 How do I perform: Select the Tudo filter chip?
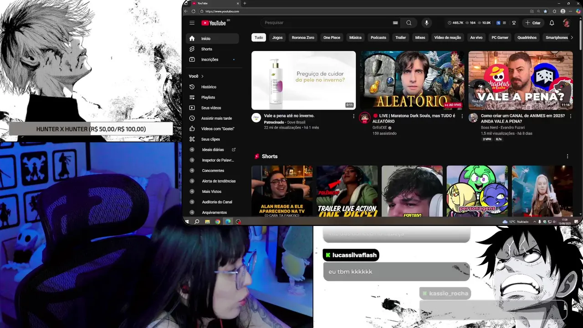[x=259, y=38]
